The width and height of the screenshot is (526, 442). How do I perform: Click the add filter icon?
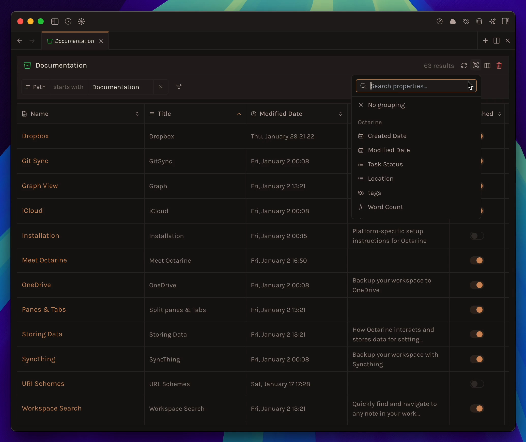[x=179, y=87]
